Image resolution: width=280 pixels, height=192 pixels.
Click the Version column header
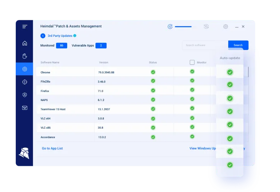[104, 62]
